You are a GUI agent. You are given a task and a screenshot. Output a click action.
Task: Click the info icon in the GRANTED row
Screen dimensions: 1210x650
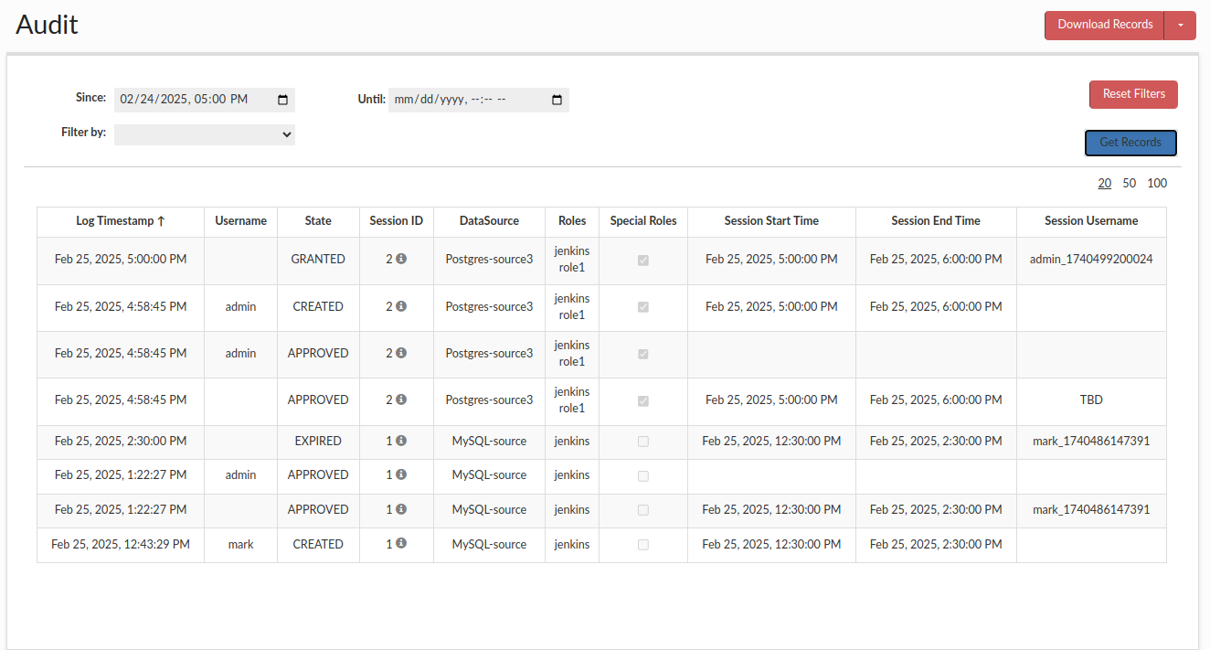[x=401, y=259]
